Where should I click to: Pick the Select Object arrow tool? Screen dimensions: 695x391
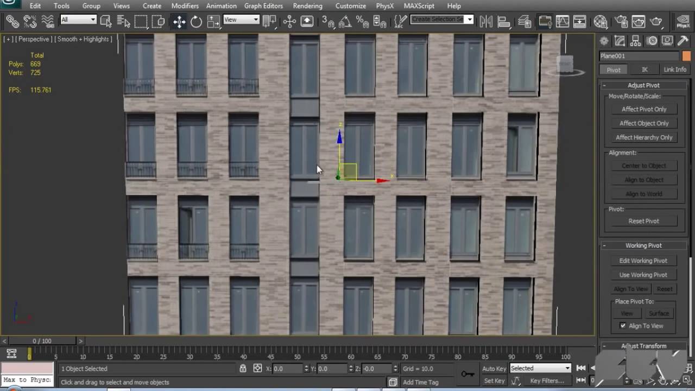[106, 21]
